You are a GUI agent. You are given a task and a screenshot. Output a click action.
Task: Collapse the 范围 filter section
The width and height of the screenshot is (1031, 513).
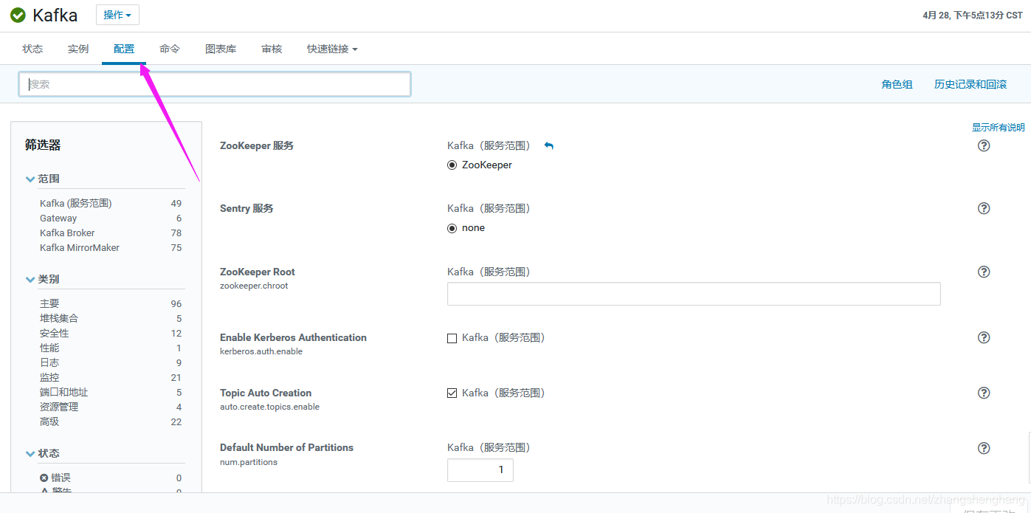30,179
